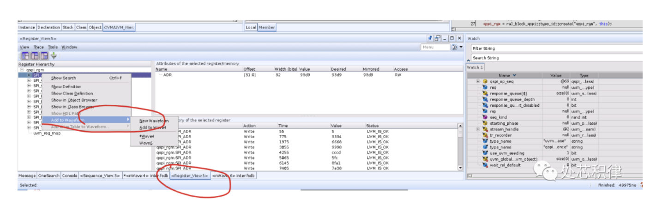Click the icon beside response_queue[$]
The image size is (662, 206).
[485, 93]
